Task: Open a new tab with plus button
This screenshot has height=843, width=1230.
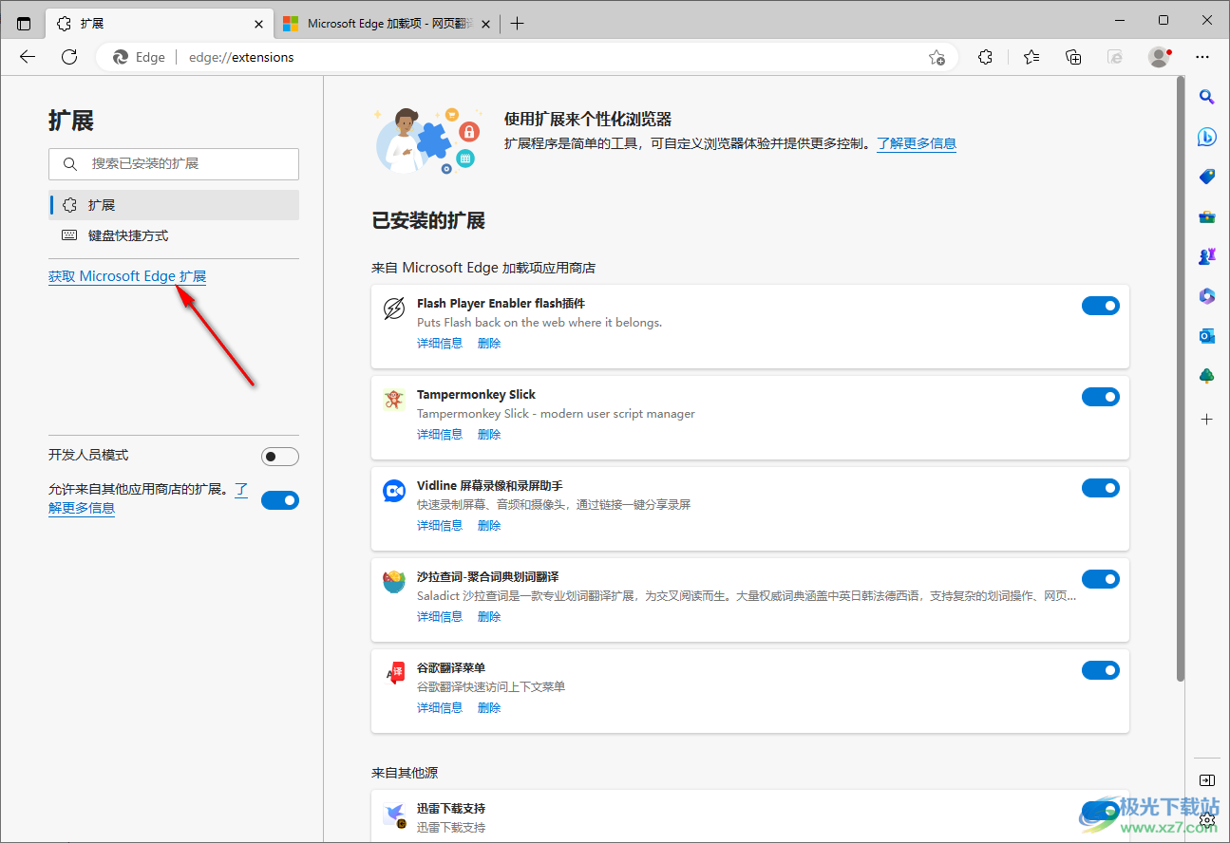Action: [x=517, y=24]
